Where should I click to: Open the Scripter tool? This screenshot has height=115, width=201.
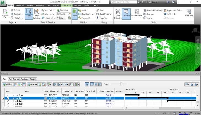[148, 18]
